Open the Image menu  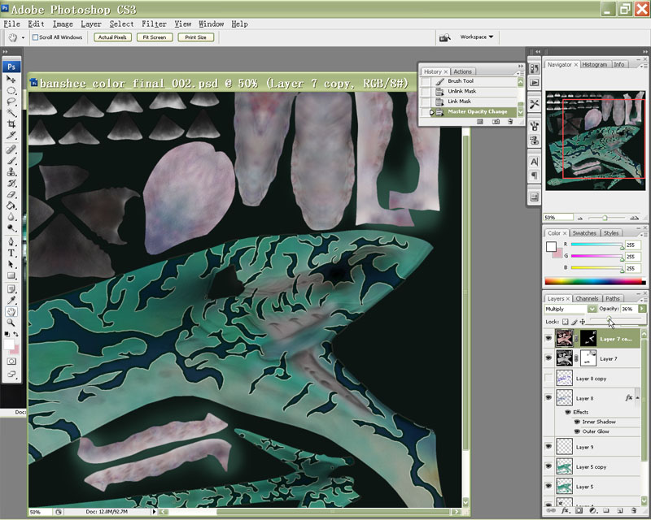click(63, 24)
